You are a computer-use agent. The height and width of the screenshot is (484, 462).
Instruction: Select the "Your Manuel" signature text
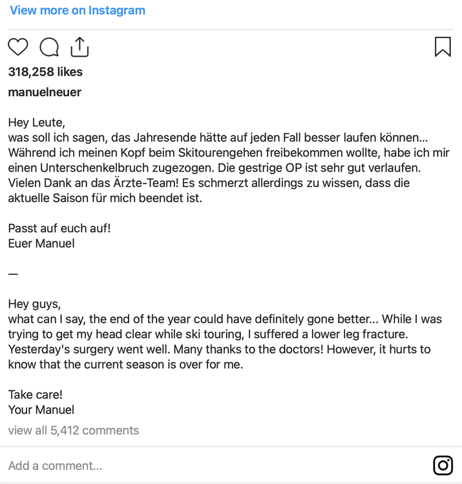(x=41, y=410)
